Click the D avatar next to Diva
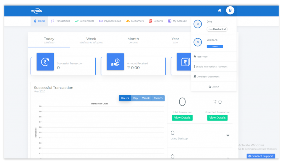Image resolution: width=283 pixels, height=164 pixels. pyautogui.click(x=198, y=24)
